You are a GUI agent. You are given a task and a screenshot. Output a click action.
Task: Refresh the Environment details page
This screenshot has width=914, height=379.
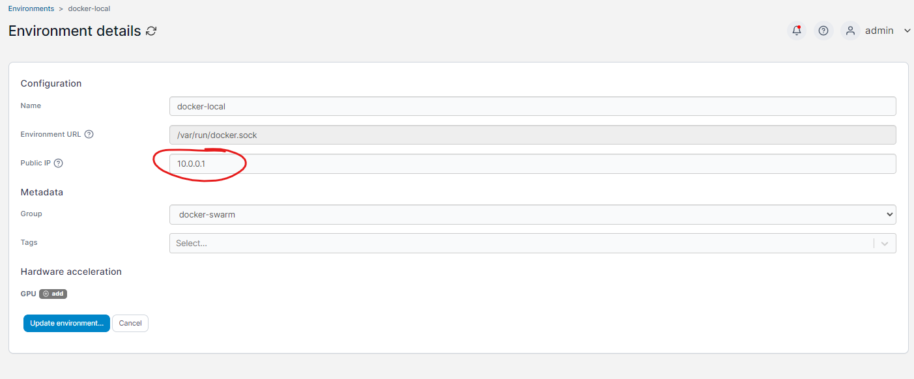click(x=151, y=31)
